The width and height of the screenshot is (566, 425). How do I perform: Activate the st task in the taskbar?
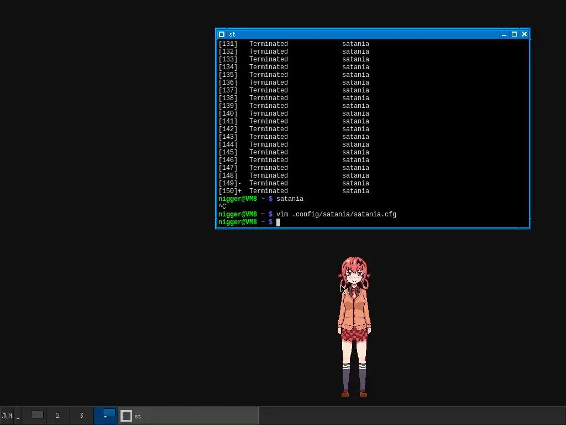click(188, 416)
